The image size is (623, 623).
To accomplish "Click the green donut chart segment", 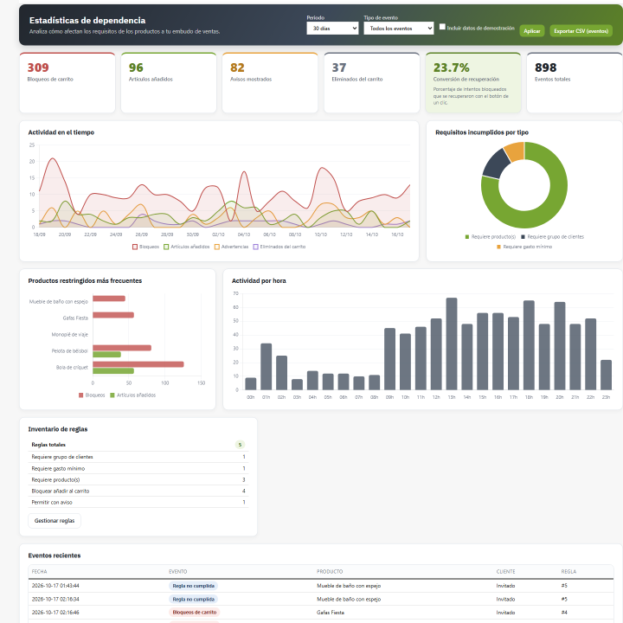I will pyautogui.click(x=552, y=207).
